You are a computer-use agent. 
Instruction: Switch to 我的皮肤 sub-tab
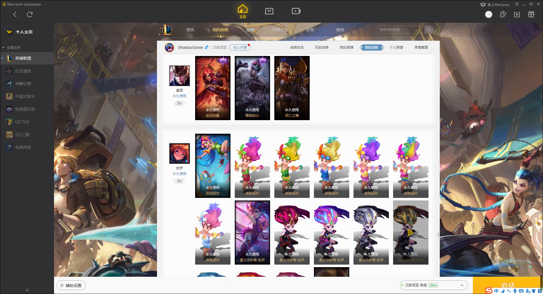[x=371, y=47]
